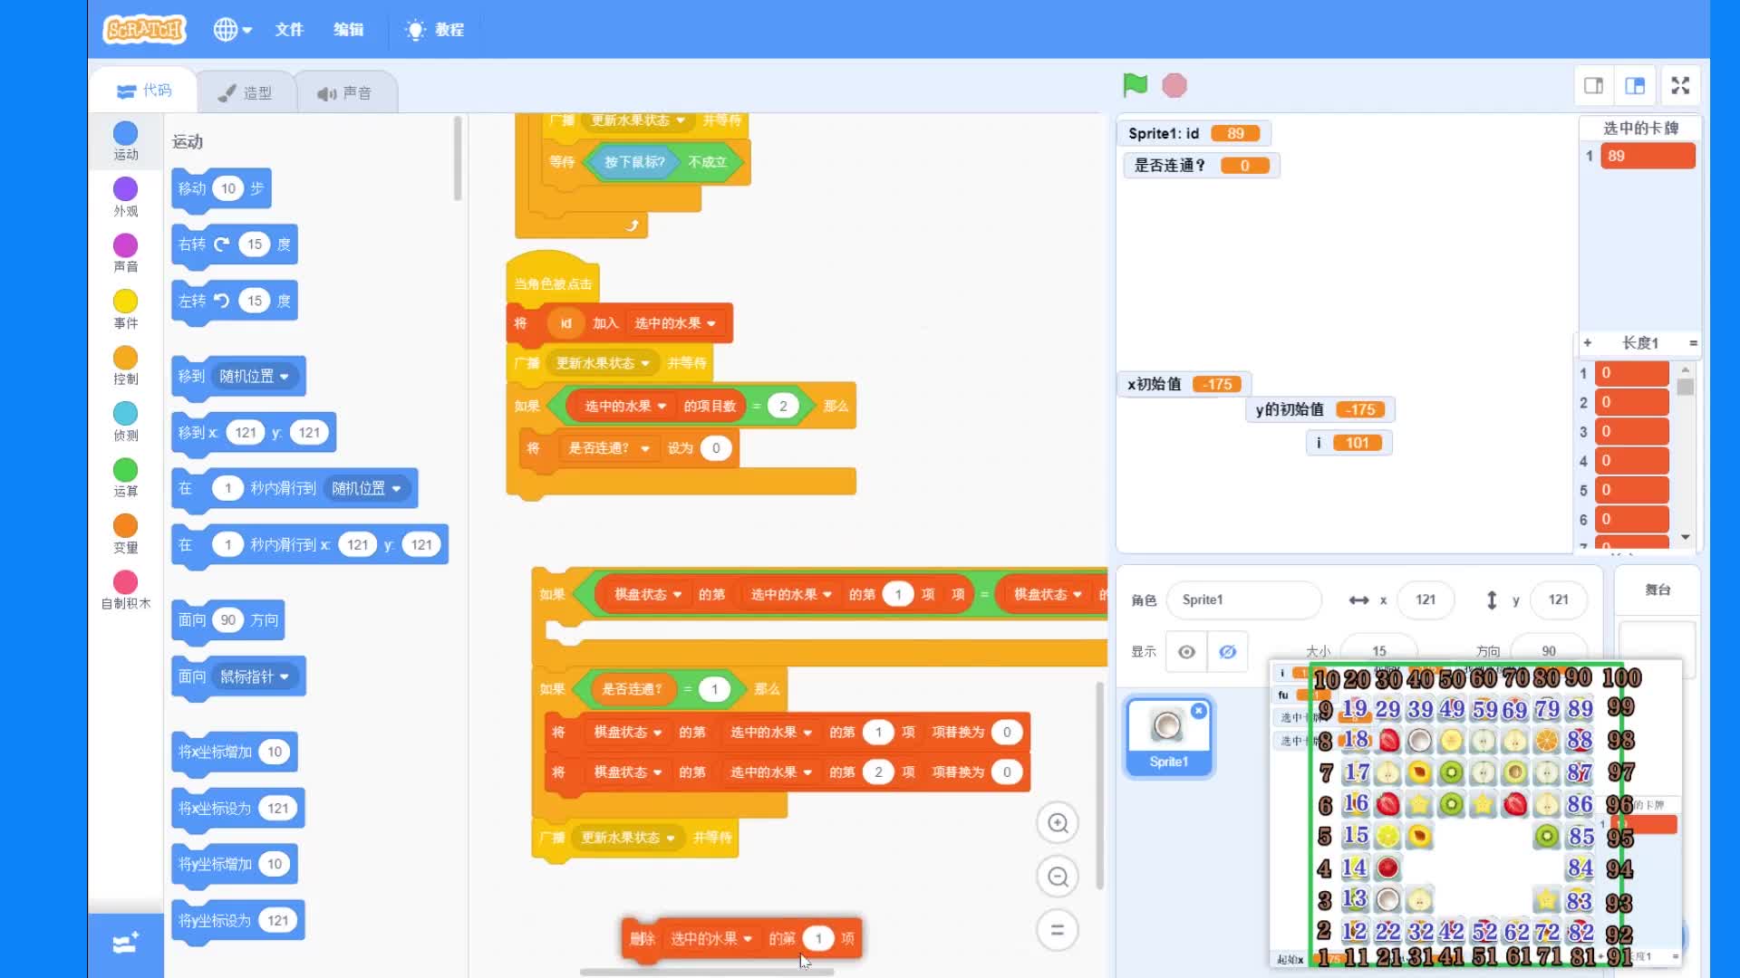Viewport: 1740px width, 978px height.
Task: Enter full screen stage mode
Action: pos(1680,85)
